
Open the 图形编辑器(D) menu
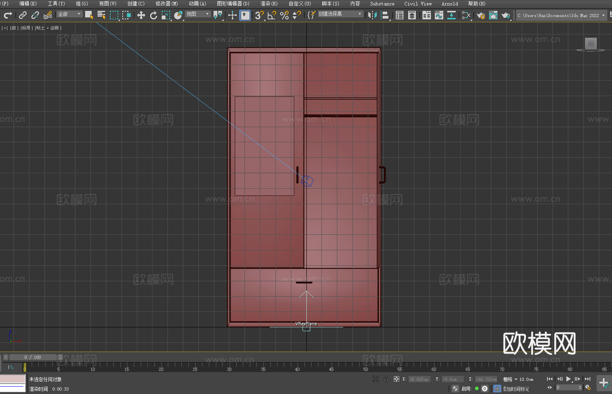click(233, 3)
